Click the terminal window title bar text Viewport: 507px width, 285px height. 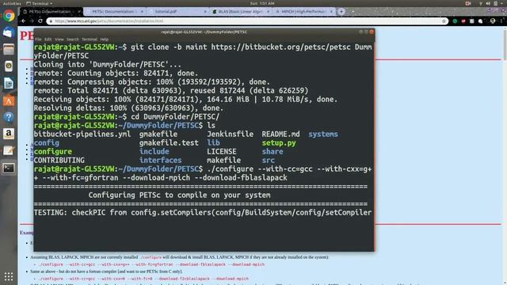click(x=204, y=32)
